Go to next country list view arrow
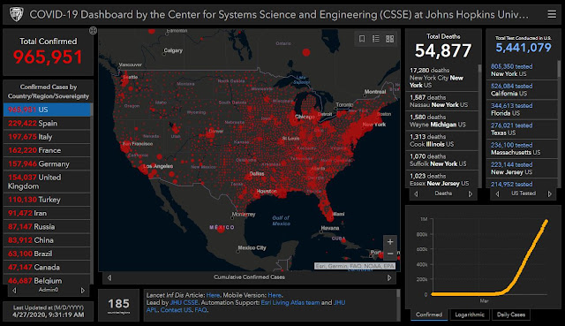565x326 pixels. pyautogui.click(x=82, y=290)
